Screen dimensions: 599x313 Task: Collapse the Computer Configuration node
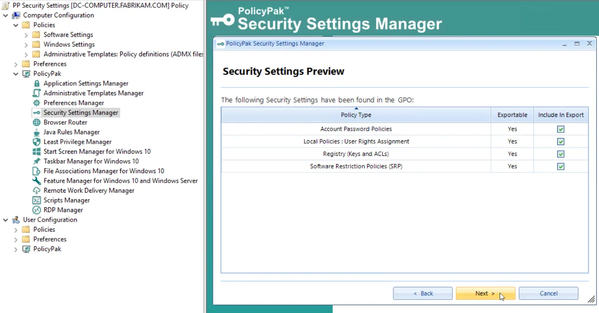[x=6, y=15]
